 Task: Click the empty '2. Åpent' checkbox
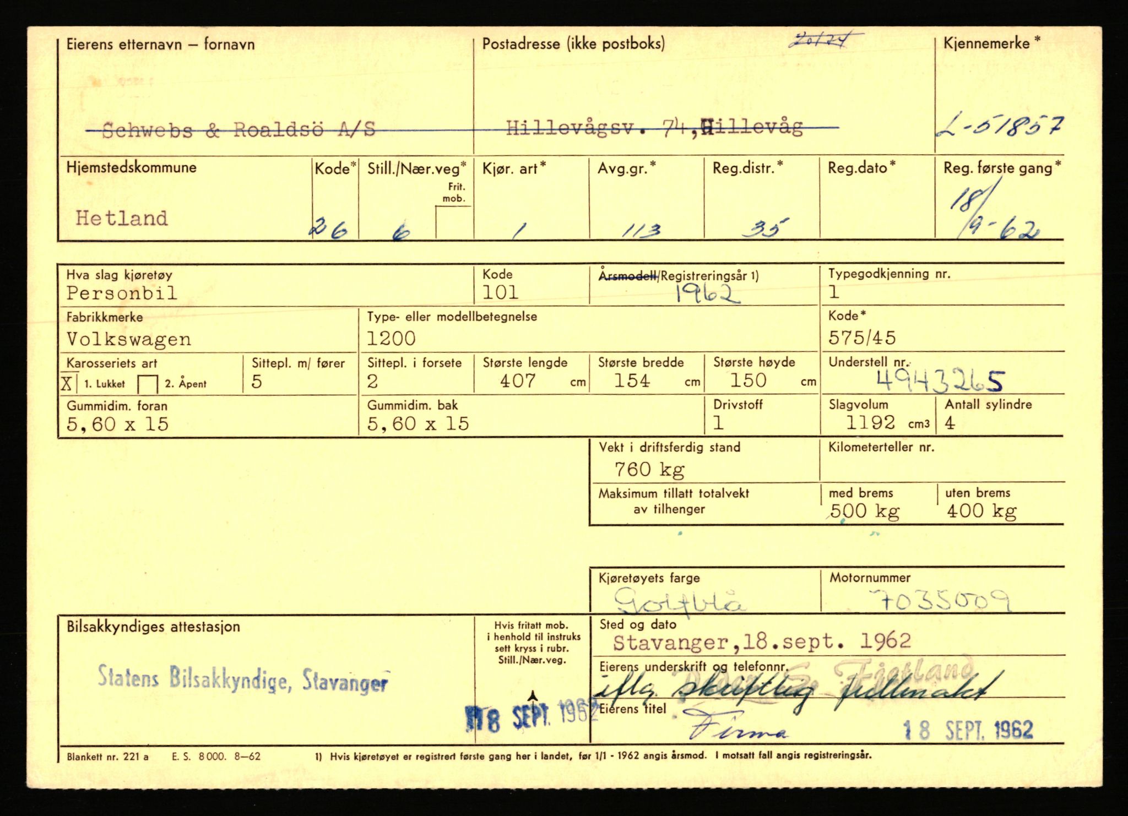(148, 384)
